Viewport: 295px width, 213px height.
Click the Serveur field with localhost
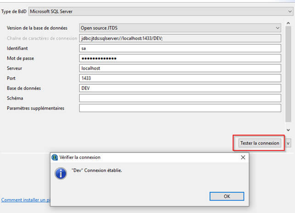[x=180, y=68]
